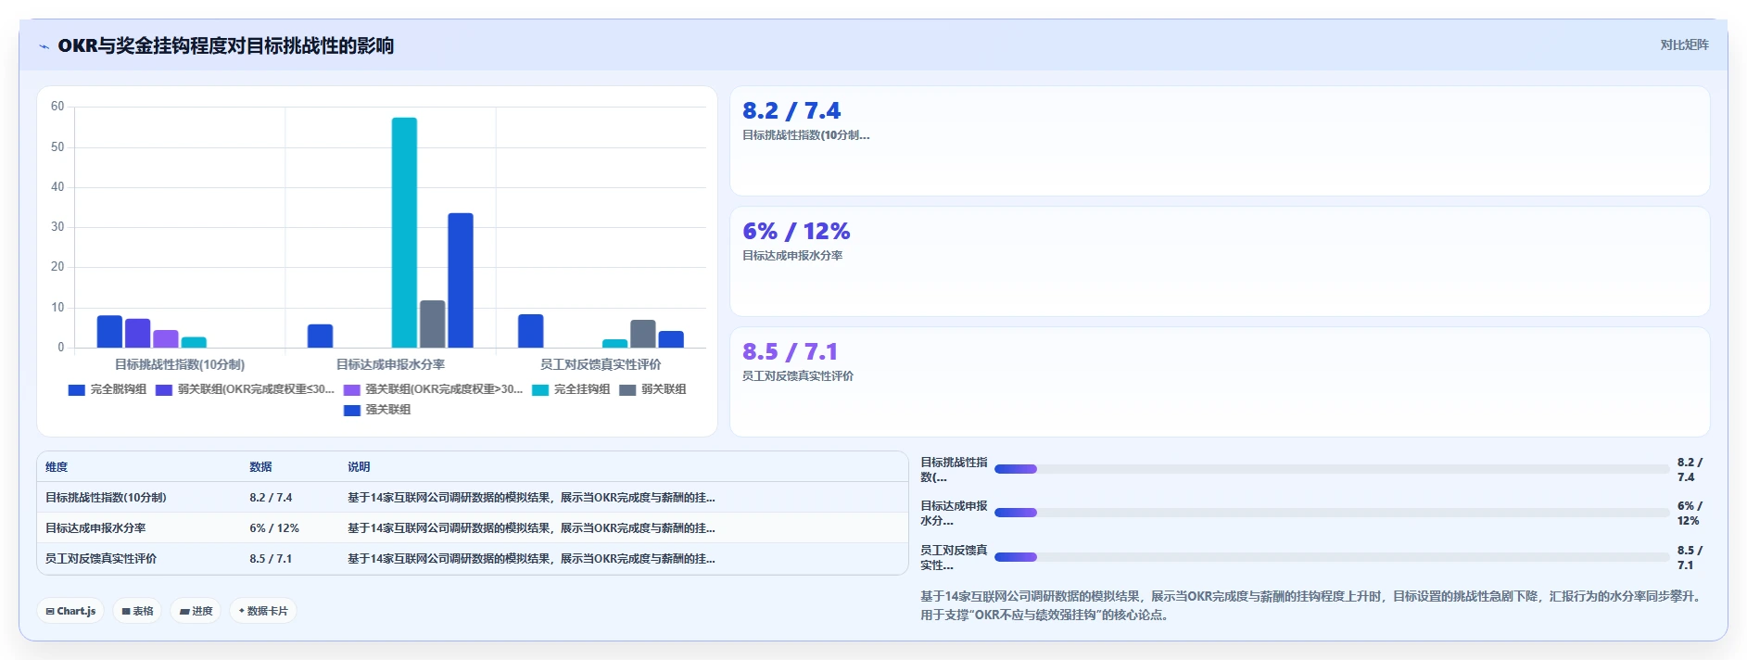Click the 数据 column header
Screen dimensions: 1747x660
[260, 467]
